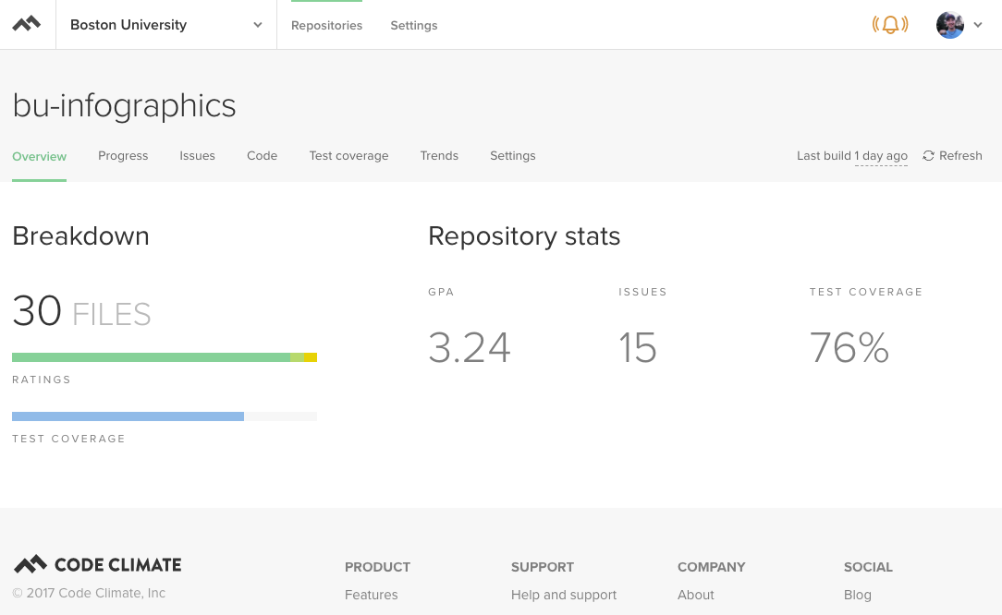Viewport: 1002px width, 615px height.
Task: Click the Breakdown heading
Action: [x=80, y=236]
